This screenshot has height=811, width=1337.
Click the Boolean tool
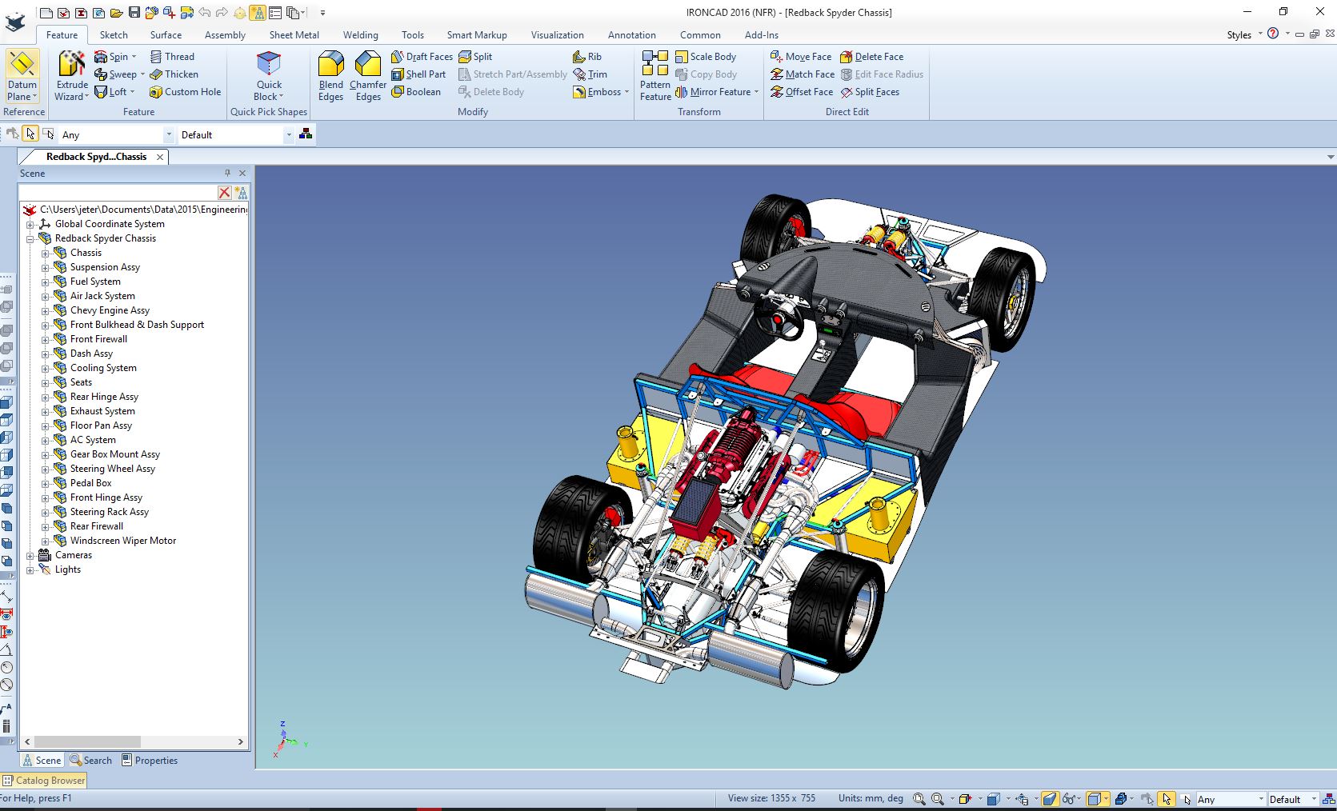pos(416,92)
